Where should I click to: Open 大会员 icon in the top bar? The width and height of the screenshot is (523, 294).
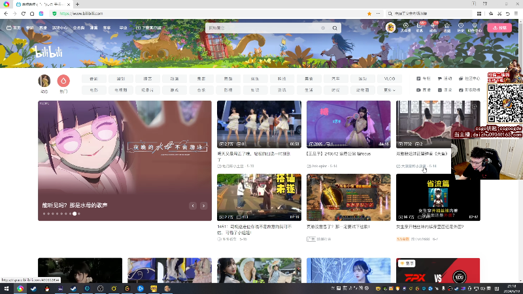pyautogui.click(x=405, y=27)
